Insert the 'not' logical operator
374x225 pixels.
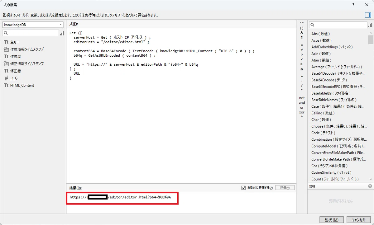pyautogui.click(x=302, y=98)
